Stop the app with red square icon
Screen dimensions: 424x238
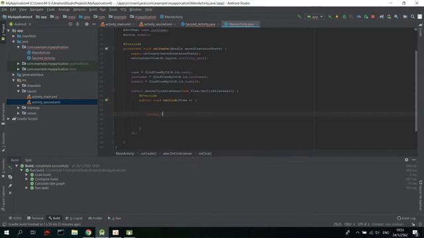(x=373, y=17)
